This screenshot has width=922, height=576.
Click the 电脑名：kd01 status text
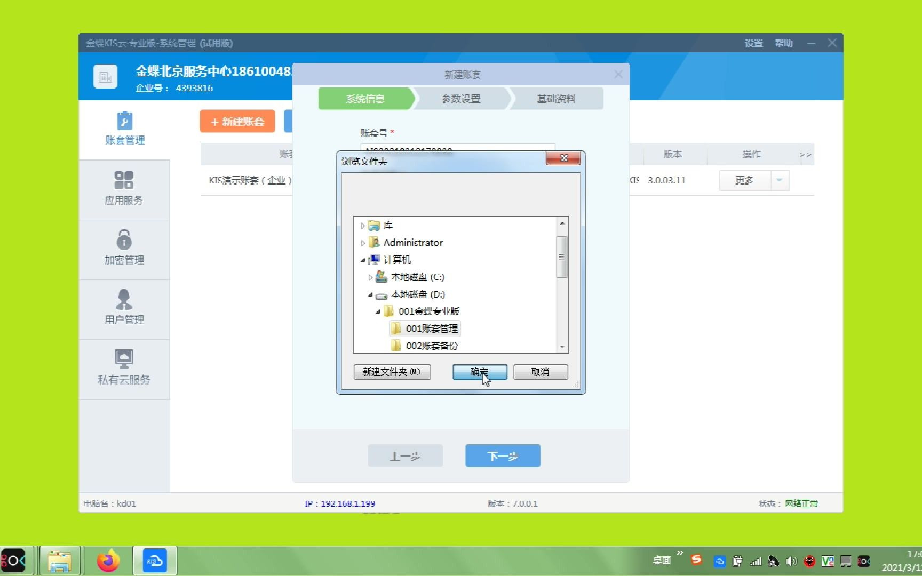110,503
